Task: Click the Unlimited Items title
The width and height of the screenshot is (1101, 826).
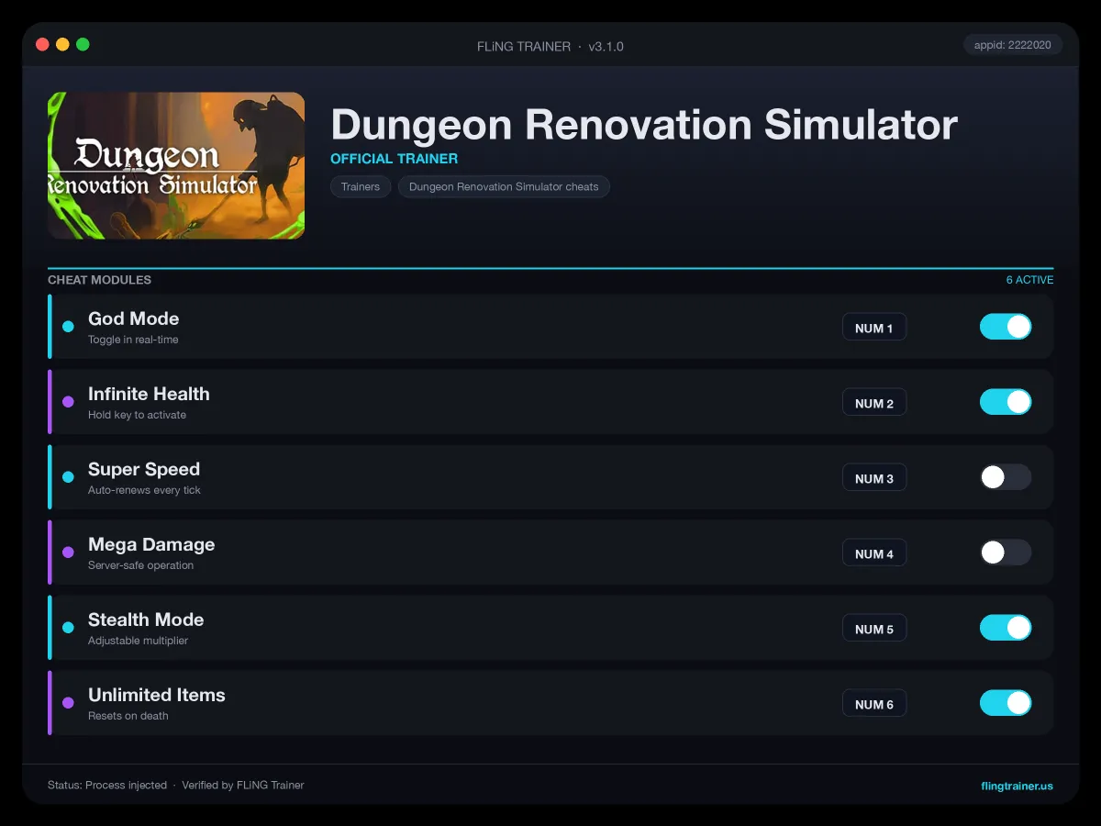Action: 157,695
